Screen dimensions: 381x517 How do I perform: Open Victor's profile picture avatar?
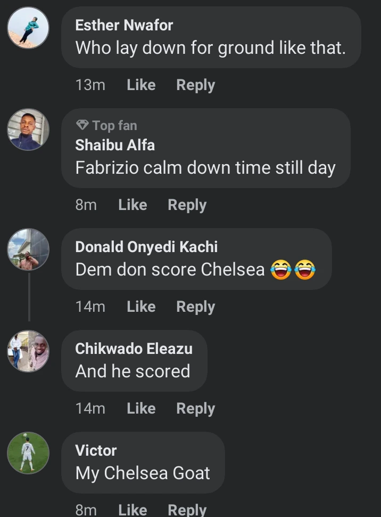pos(28,453)
